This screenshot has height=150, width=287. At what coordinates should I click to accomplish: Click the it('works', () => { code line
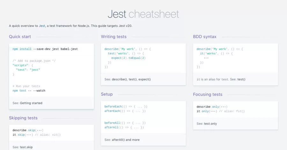216,54
